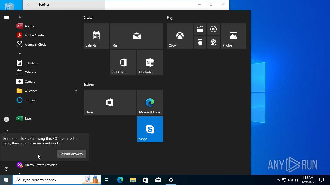The image size is (330, 185).
Task: Open Access from the app list
Action: 46,26
